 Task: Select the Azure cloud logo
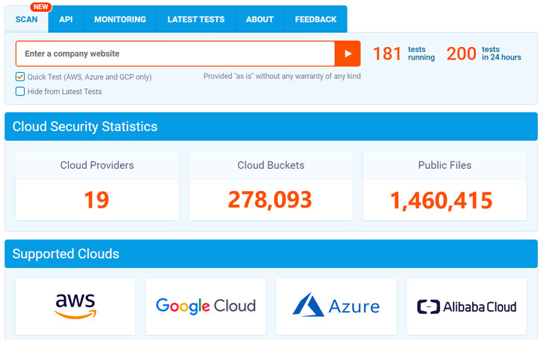tap(336, 306)
